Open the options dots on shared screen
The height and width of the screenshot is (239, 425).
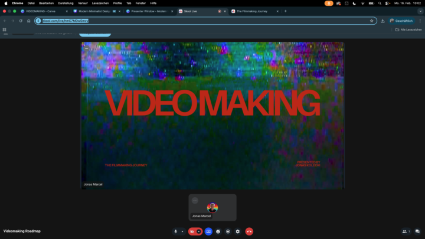coord(86,48)
